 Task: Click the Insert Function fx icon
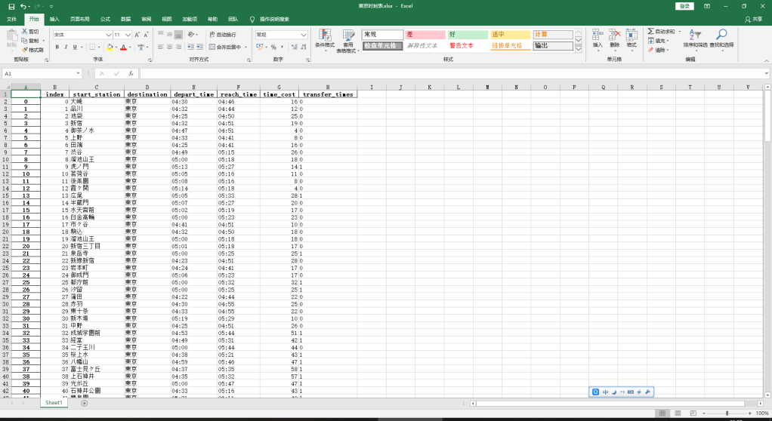(x=131, y=74)
